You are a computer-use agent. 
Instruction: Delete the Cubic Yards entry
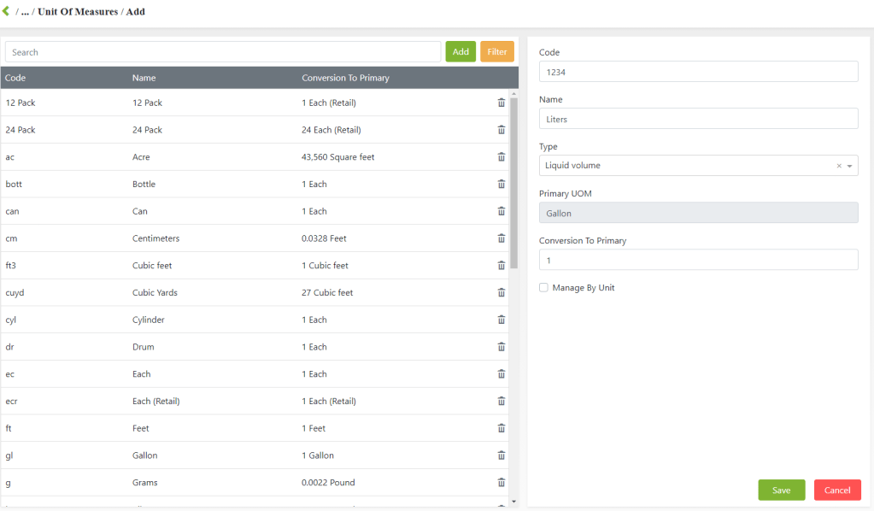pyautogui.click(x=502, y=292)
